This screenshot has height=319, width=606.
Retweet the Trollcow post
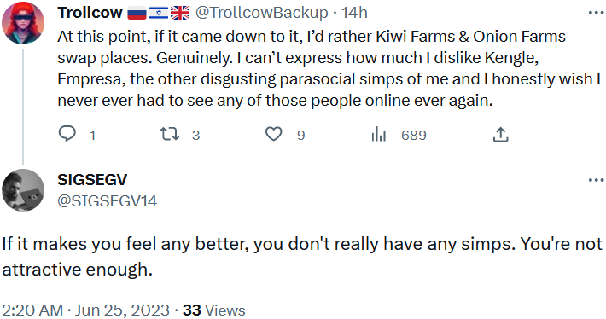tap(169, 134)
